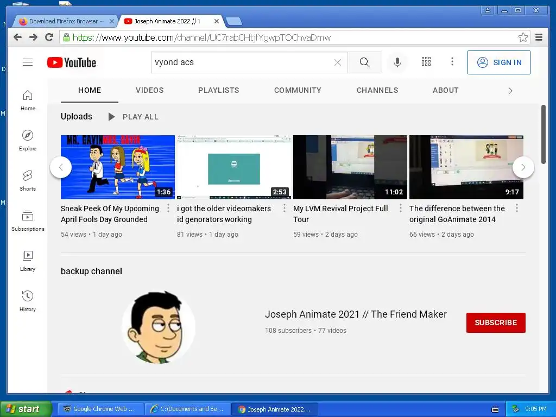Click the SIGN IN button
Image resolution: width=556 pixels, height=417 pixels.
pyautogui.click(x=499, y=62)
